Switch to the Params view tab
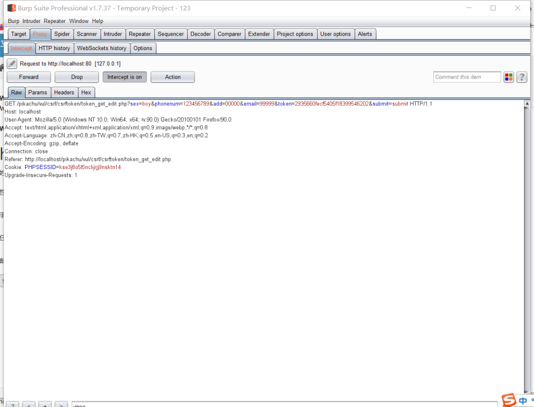 (x=38, y=92)
